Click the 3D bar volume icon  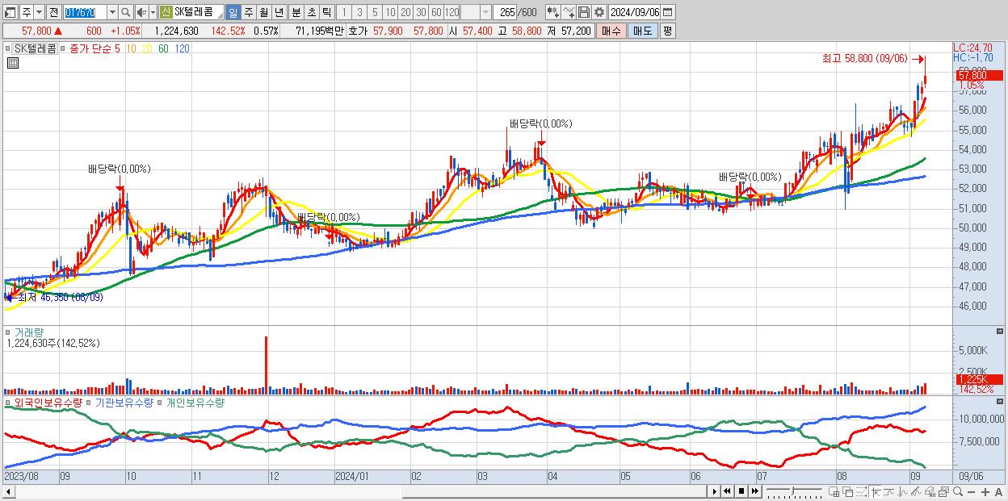[930, 491]
